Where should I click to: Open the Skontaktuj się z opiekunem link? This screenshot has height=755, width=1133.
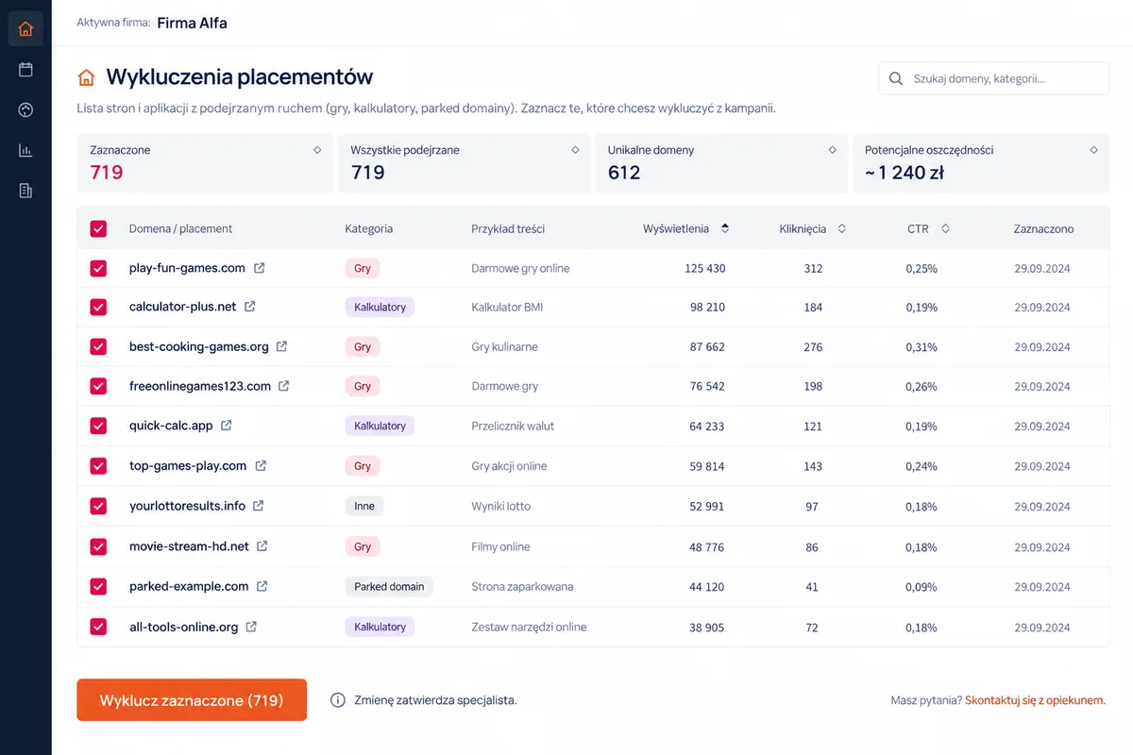[1035, 700]
